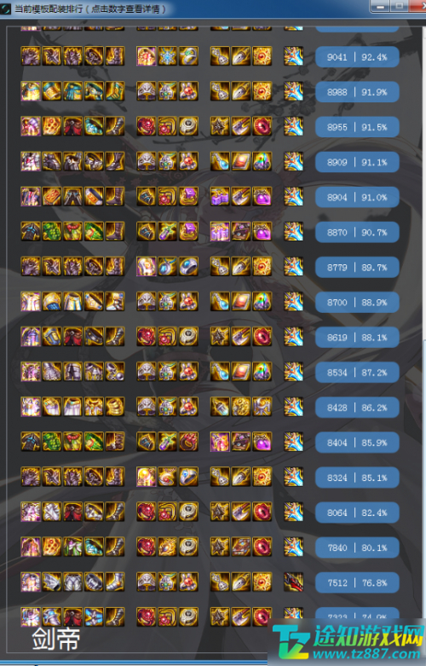
Task: View the 8870 | 90.7% ranking entry
Action: click(357, 232)
